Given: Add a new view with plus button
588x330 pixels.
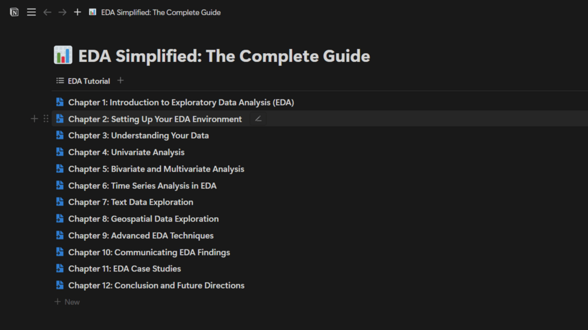Looking at the screenshot, I should pos(121,81).
